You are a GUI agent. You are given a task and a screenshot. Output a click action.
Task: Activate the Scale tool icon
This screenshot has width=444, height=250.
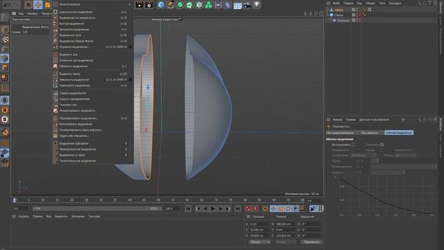pyautogui.click(x=47, y=5)
